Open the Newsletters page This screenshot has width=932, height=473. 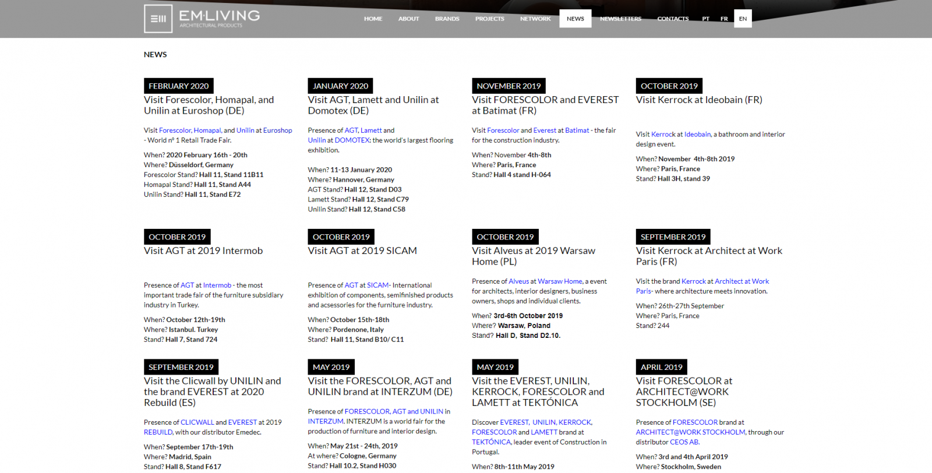click(620, 19)
